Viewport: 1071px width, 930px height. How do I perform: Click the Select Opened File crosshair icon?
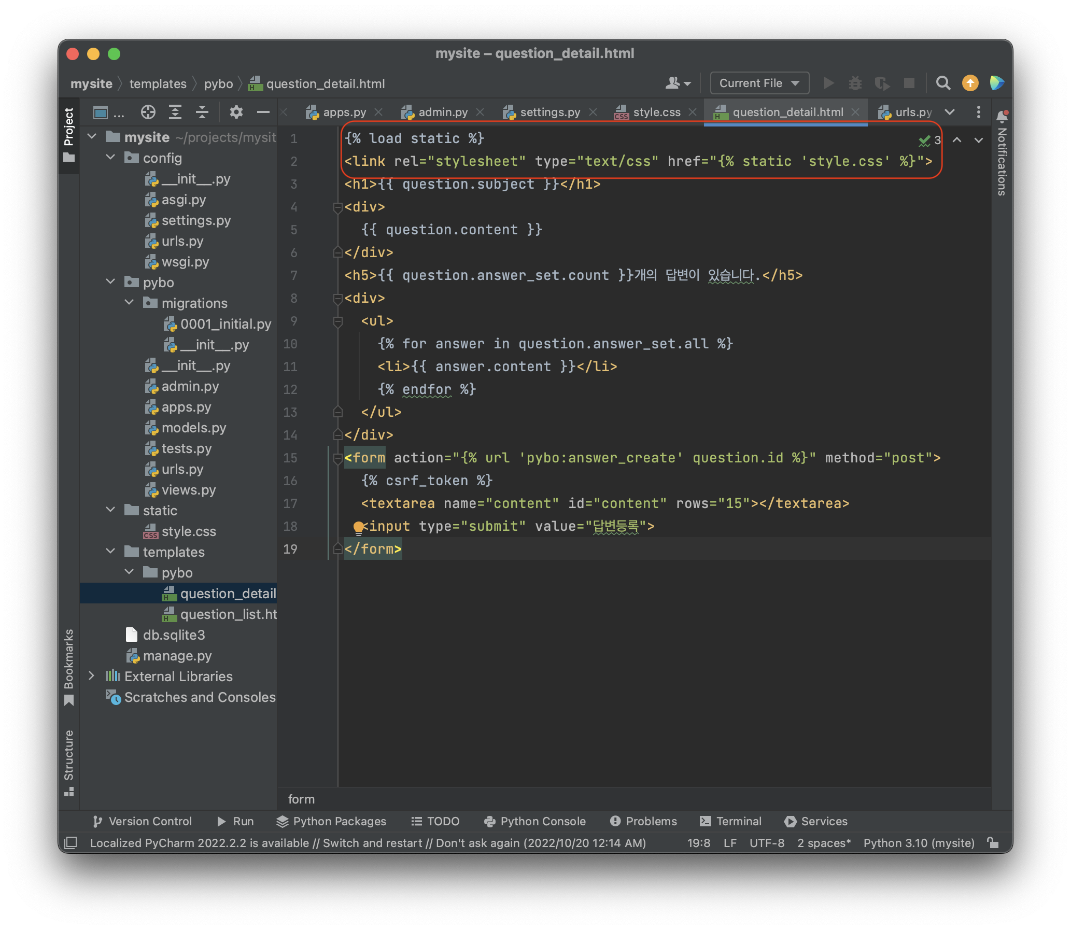[x=148, y=112]
